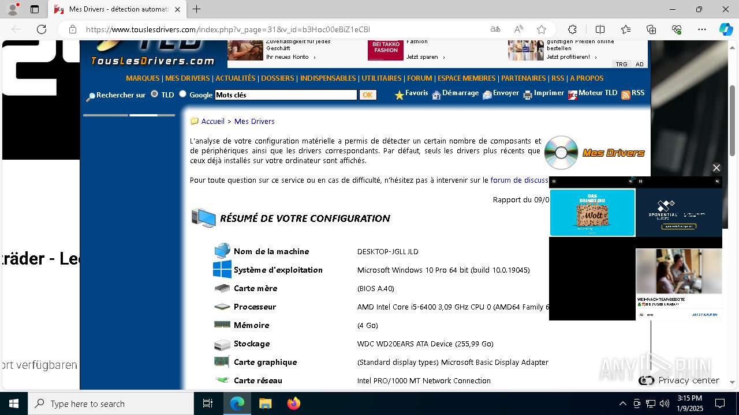
Task: Click the OK search button
Action: 368,95
